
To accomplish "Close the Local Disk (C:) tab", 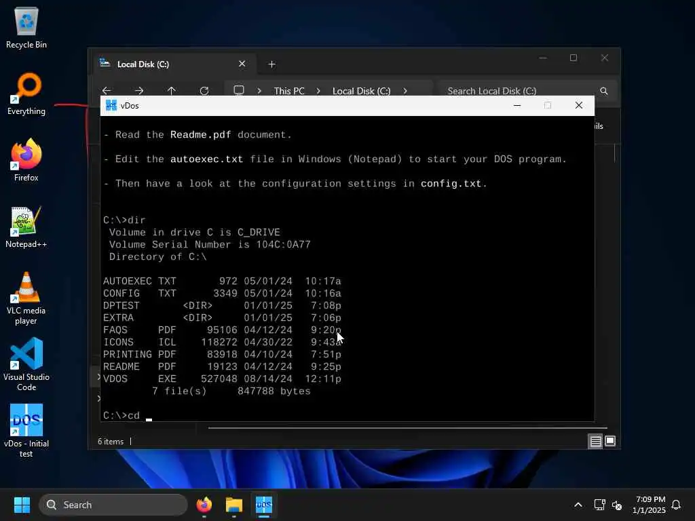I will tap(242, 64).
